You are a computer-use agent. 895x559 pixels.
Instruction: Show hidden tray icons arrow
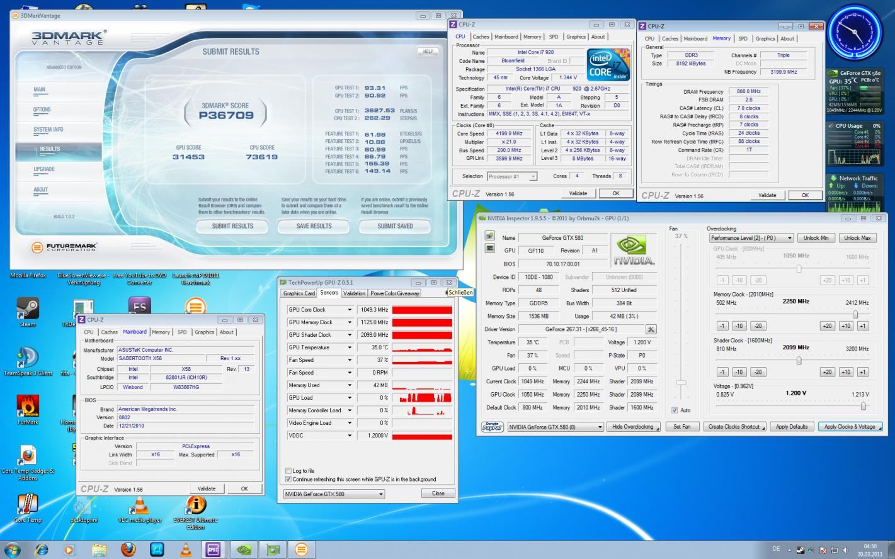tap(790, 550)
